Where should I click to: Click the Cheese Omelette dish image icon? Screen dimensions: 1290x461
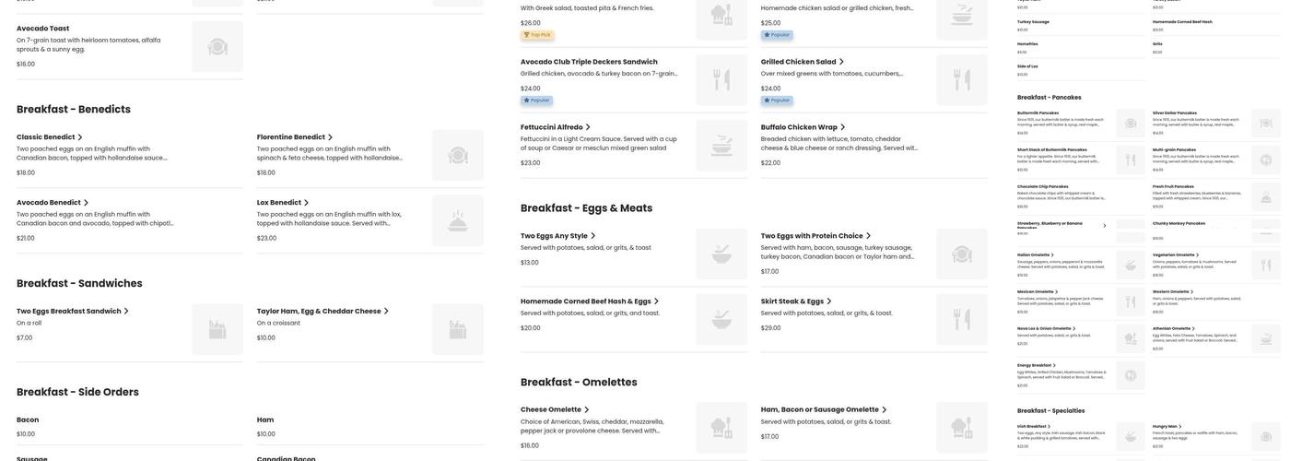pyautogui.click(x=721, y=428)
